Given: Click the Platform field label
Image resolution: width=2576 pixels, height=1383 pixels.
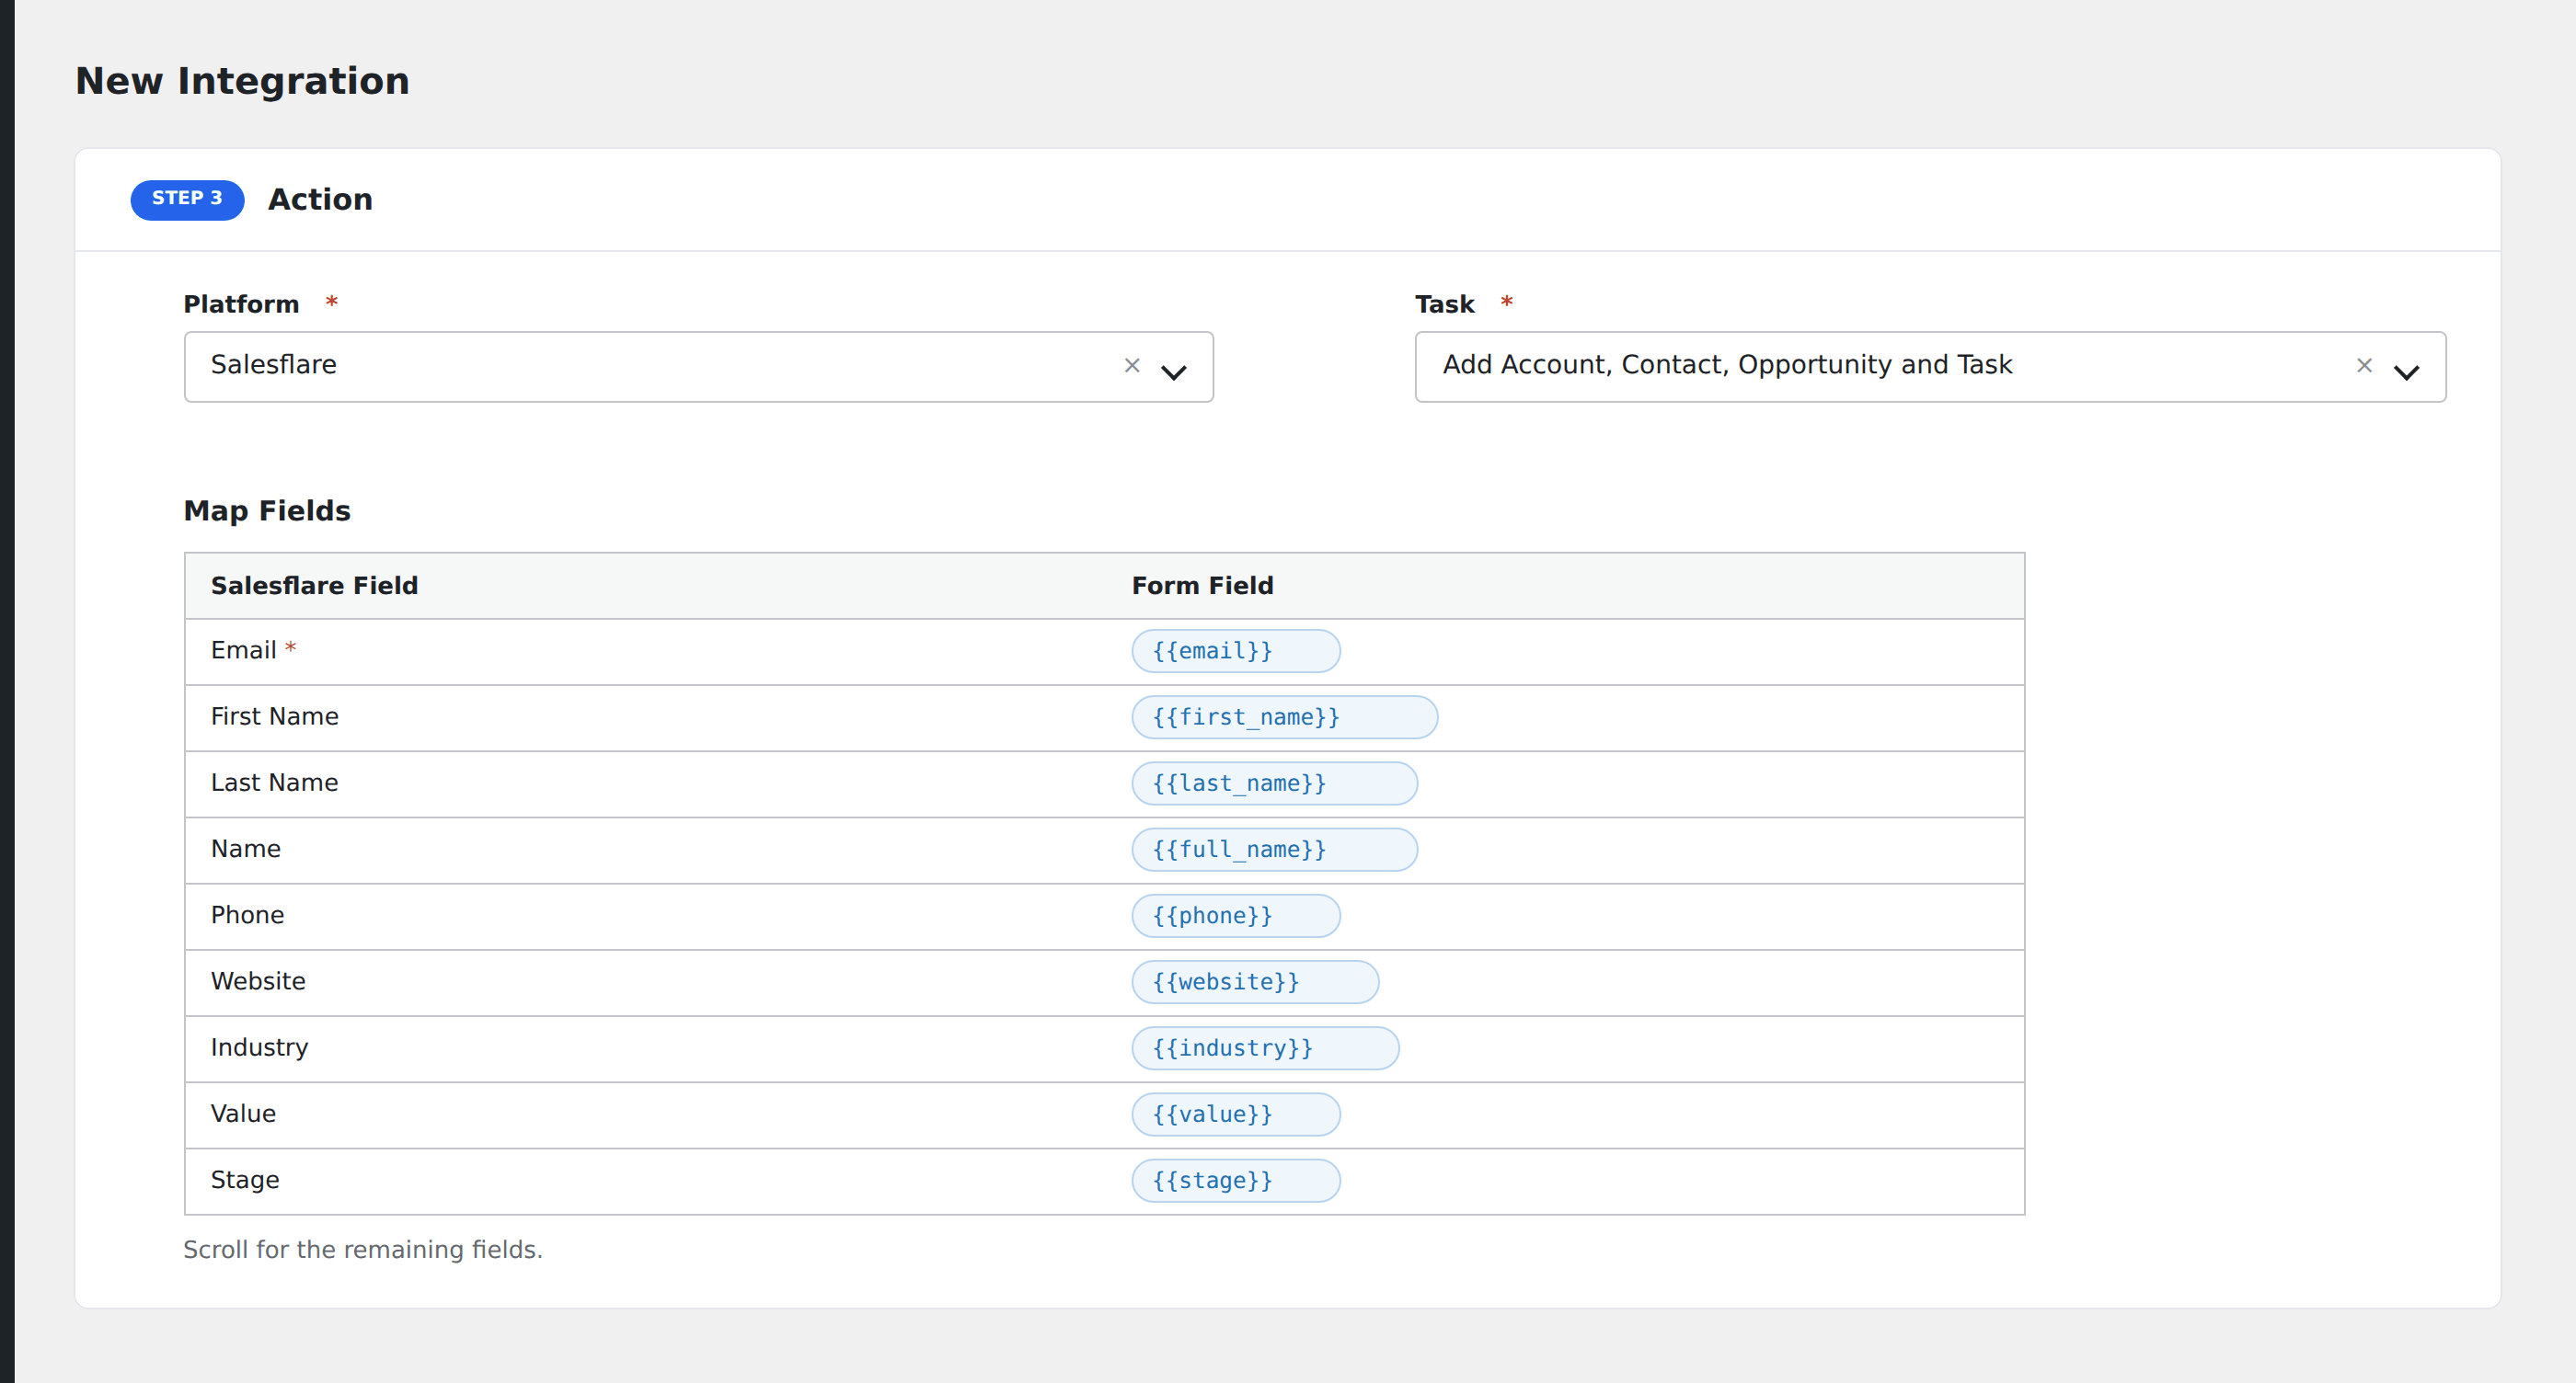Looking at the screenshot, I should pos(241,303).
